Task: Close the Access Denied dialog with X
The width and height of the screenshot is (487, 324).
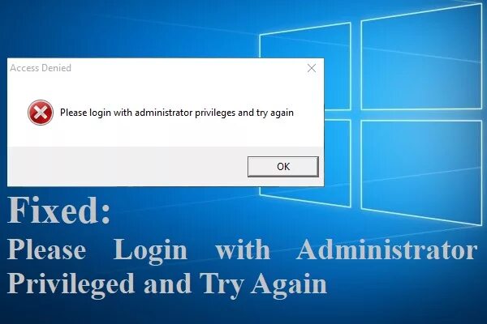Action: (x=312, y=68)
